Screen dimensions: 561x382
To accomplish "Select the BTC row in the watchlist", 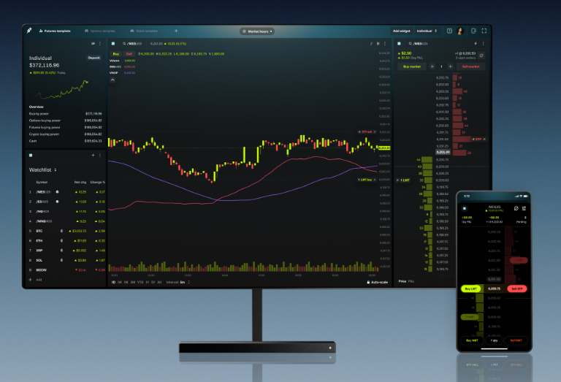I will (x=66, y=231).
